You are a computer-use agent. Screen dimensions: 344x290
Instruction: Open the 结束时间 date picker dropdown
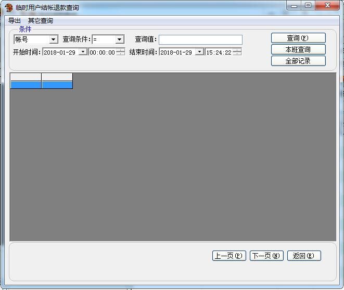click(x=199, y=52)
